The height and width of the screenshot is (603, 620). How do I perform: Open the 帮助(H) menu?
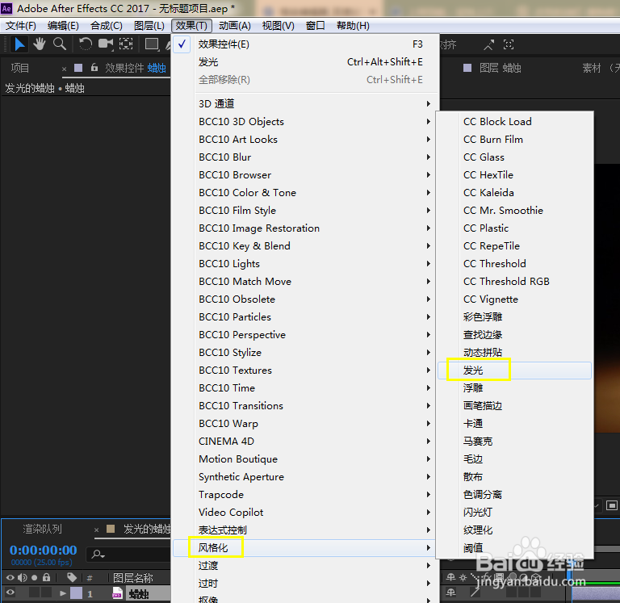[x=353, y=26]
